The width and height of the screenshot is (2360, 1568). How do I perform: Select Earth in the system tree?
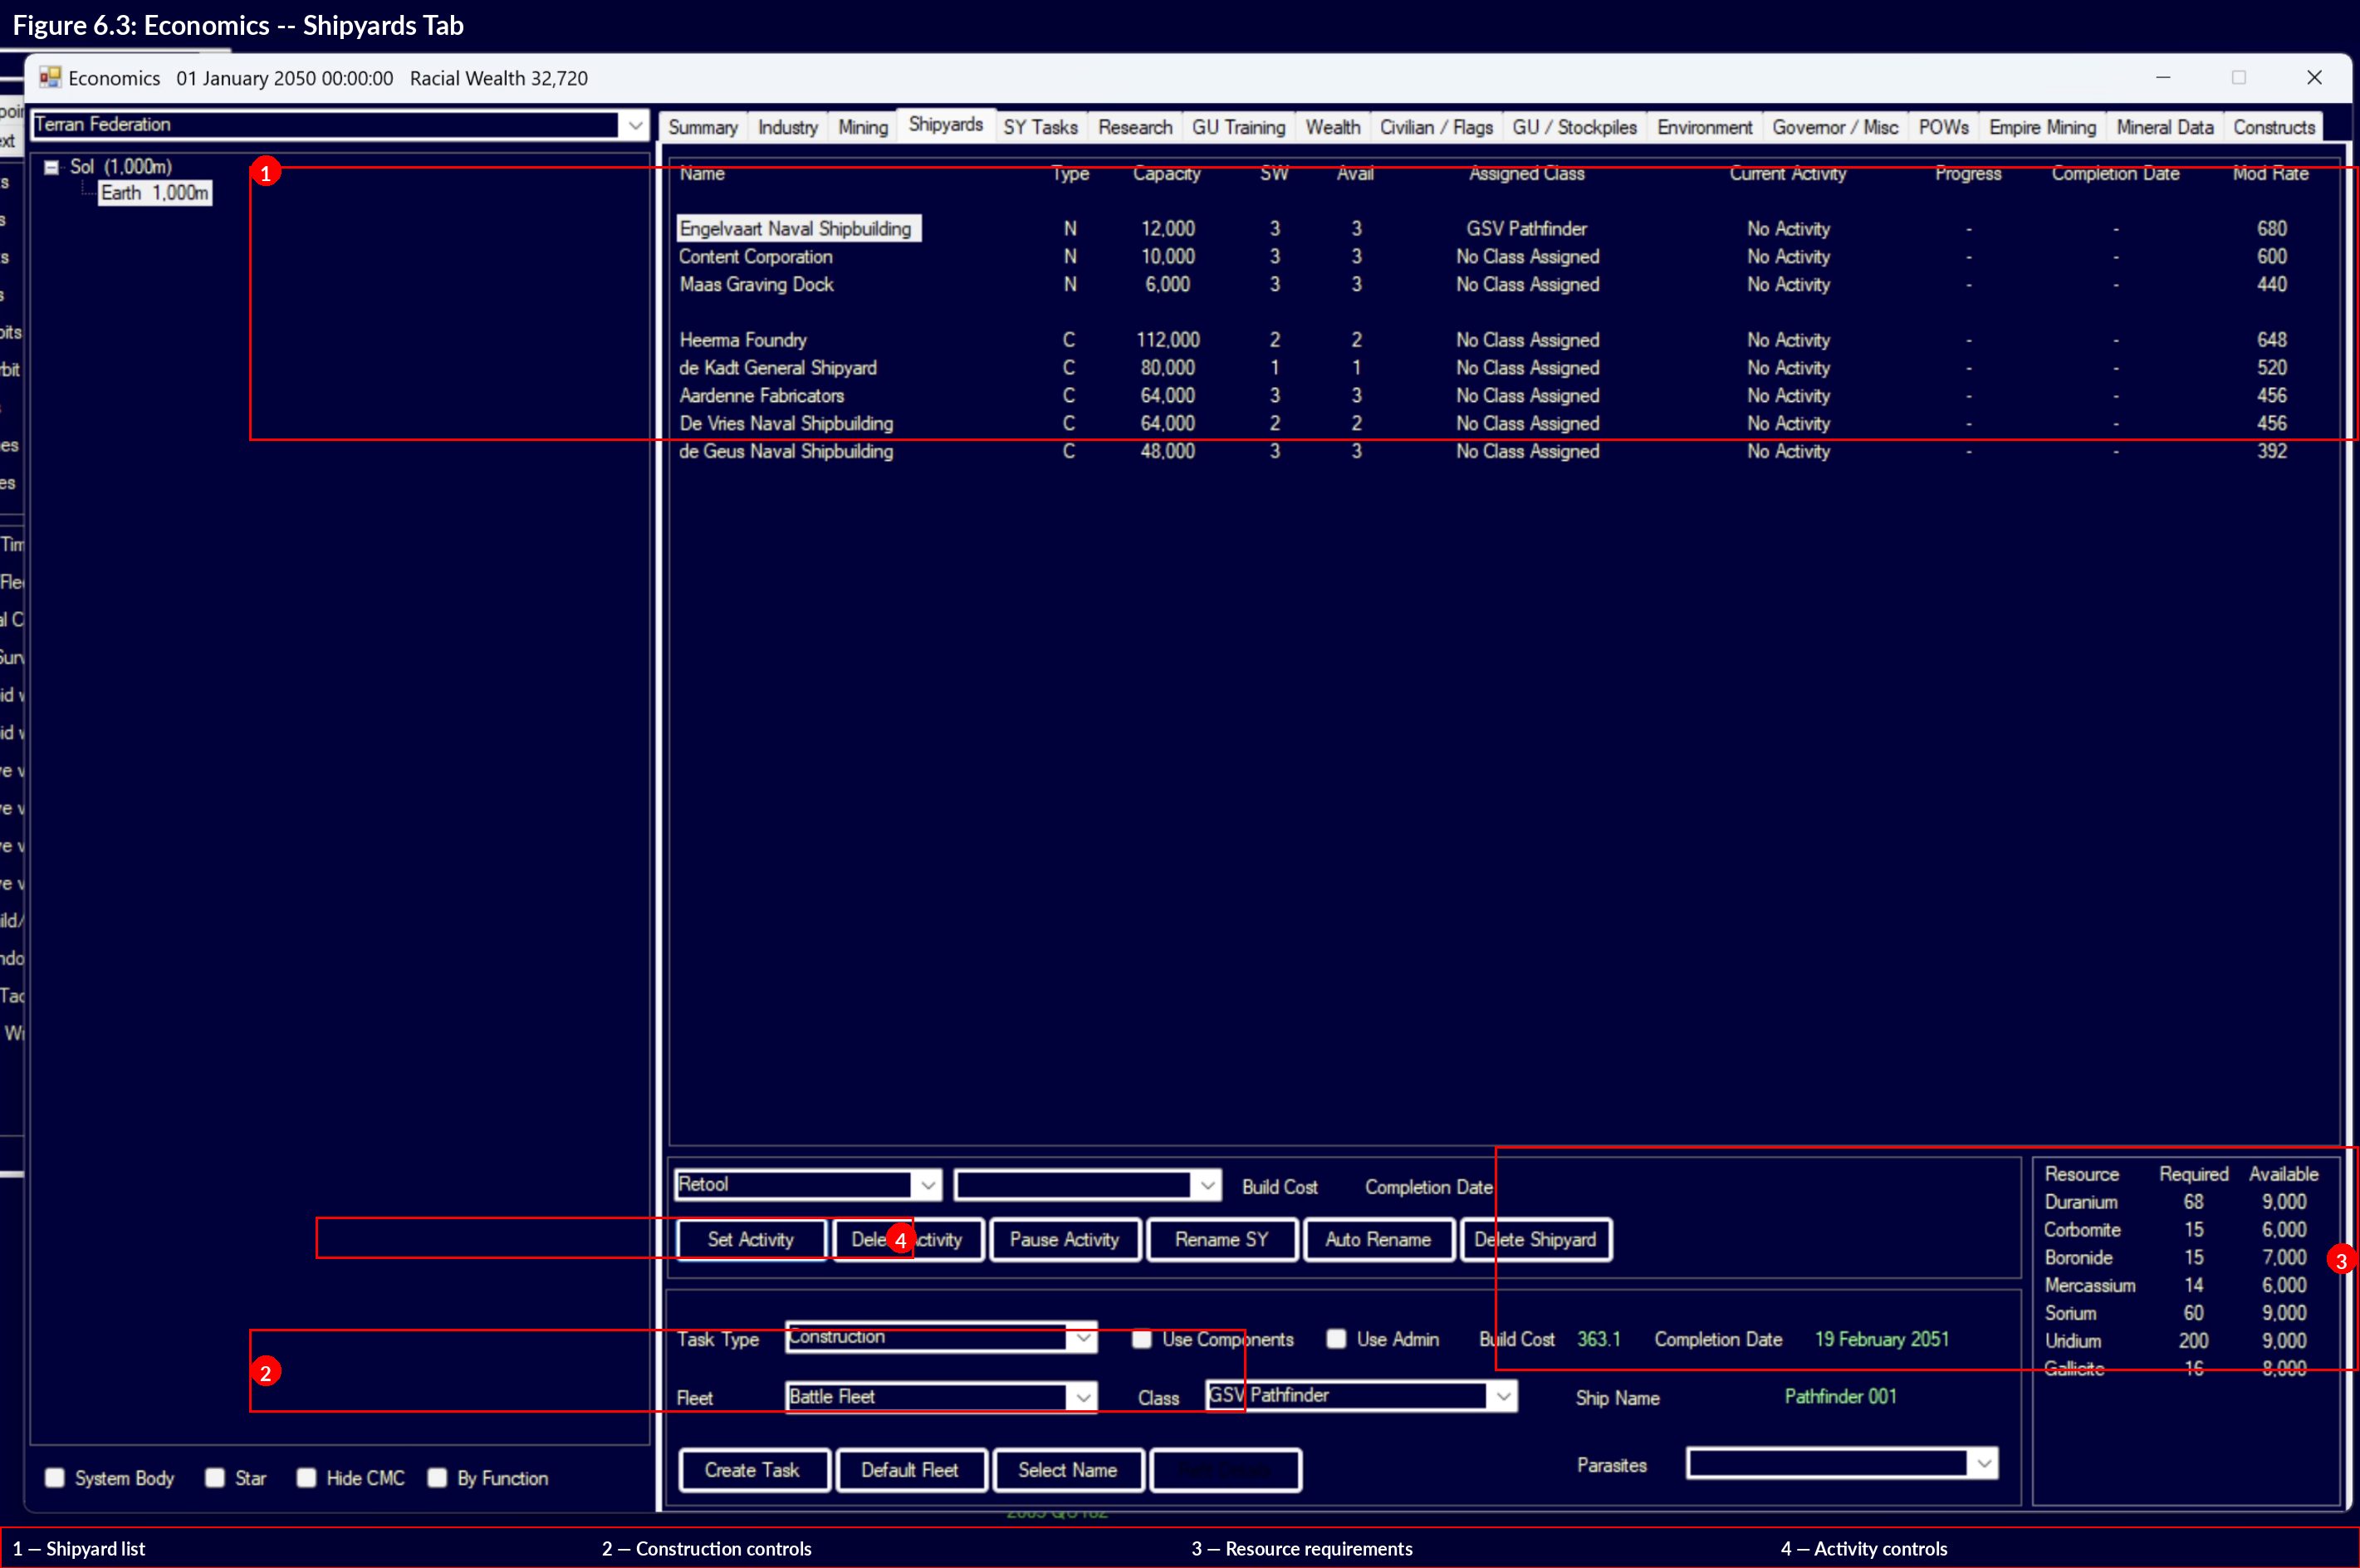pos(152,192)
